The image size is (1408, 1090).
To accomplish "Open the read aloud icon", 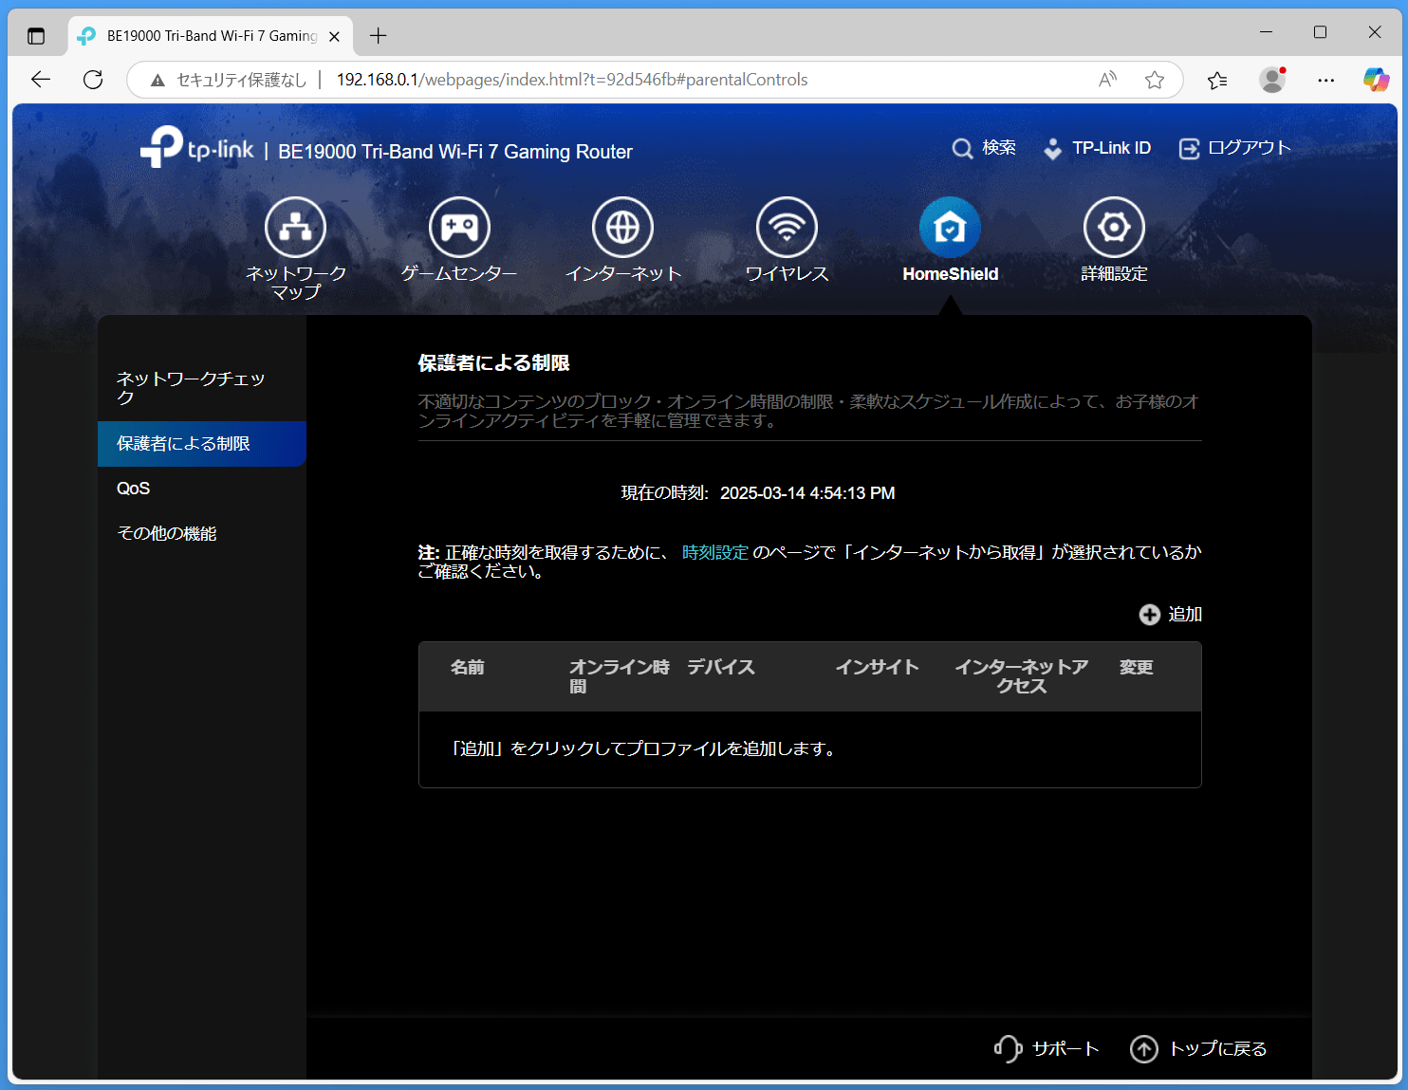I will coord(1107,80).
